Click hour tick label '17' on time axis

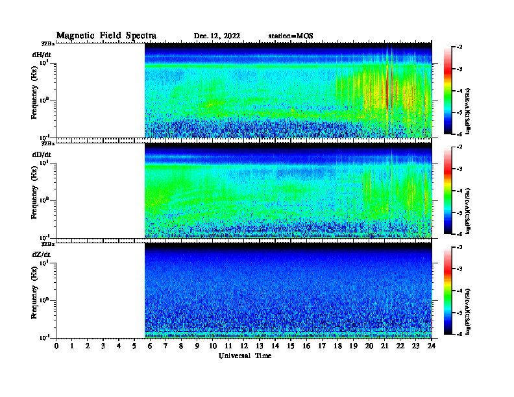point(323,346)
